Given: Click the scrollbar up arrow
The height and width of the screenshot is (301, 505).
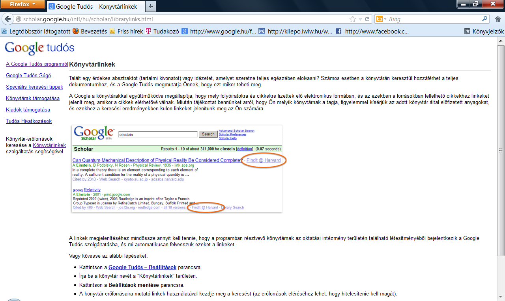Looking at the screenshot, I should [501, 41].
